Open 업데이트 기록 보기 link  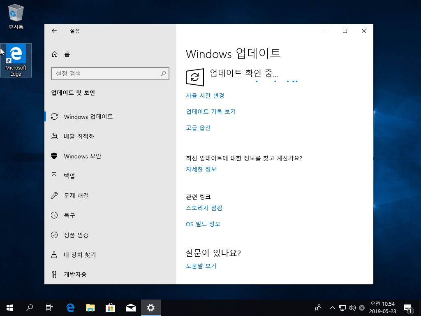[x=211, y=112]
